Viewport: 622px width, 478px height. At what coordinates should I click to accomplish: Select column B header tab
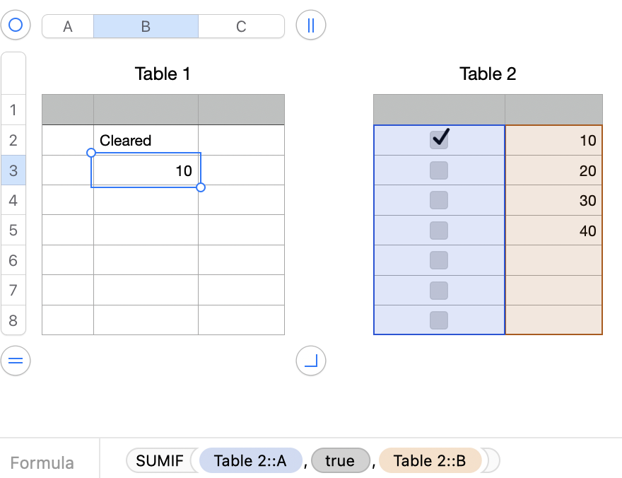coord(146,27)
